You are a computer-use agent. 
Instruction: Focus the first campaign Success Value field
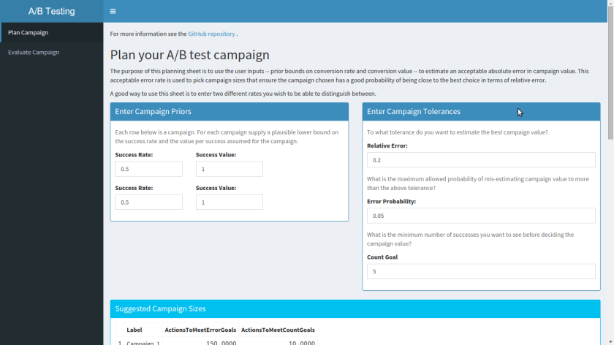[230, 169]
